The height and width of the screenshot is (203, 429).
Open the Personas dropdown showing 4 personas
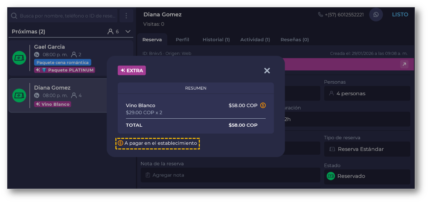pyautogui.click(x=367, y=94)
